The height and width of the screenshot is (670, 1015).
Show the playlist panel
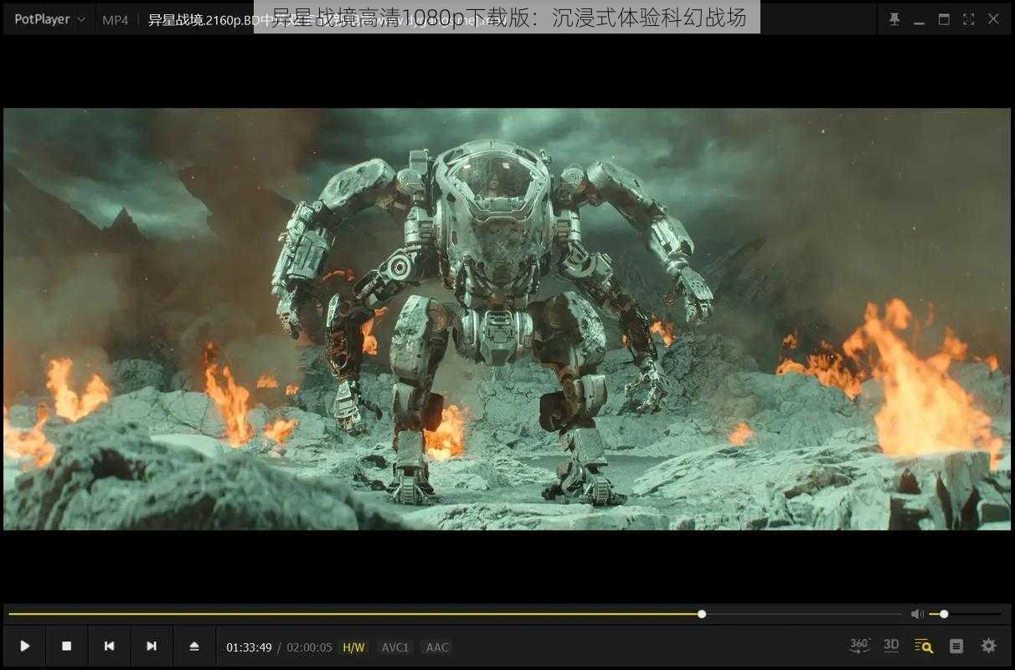pos(956,646)
